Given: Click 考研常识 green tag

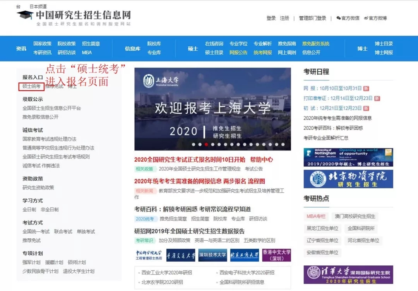Looking at the screenshot, I should [144, 241].
